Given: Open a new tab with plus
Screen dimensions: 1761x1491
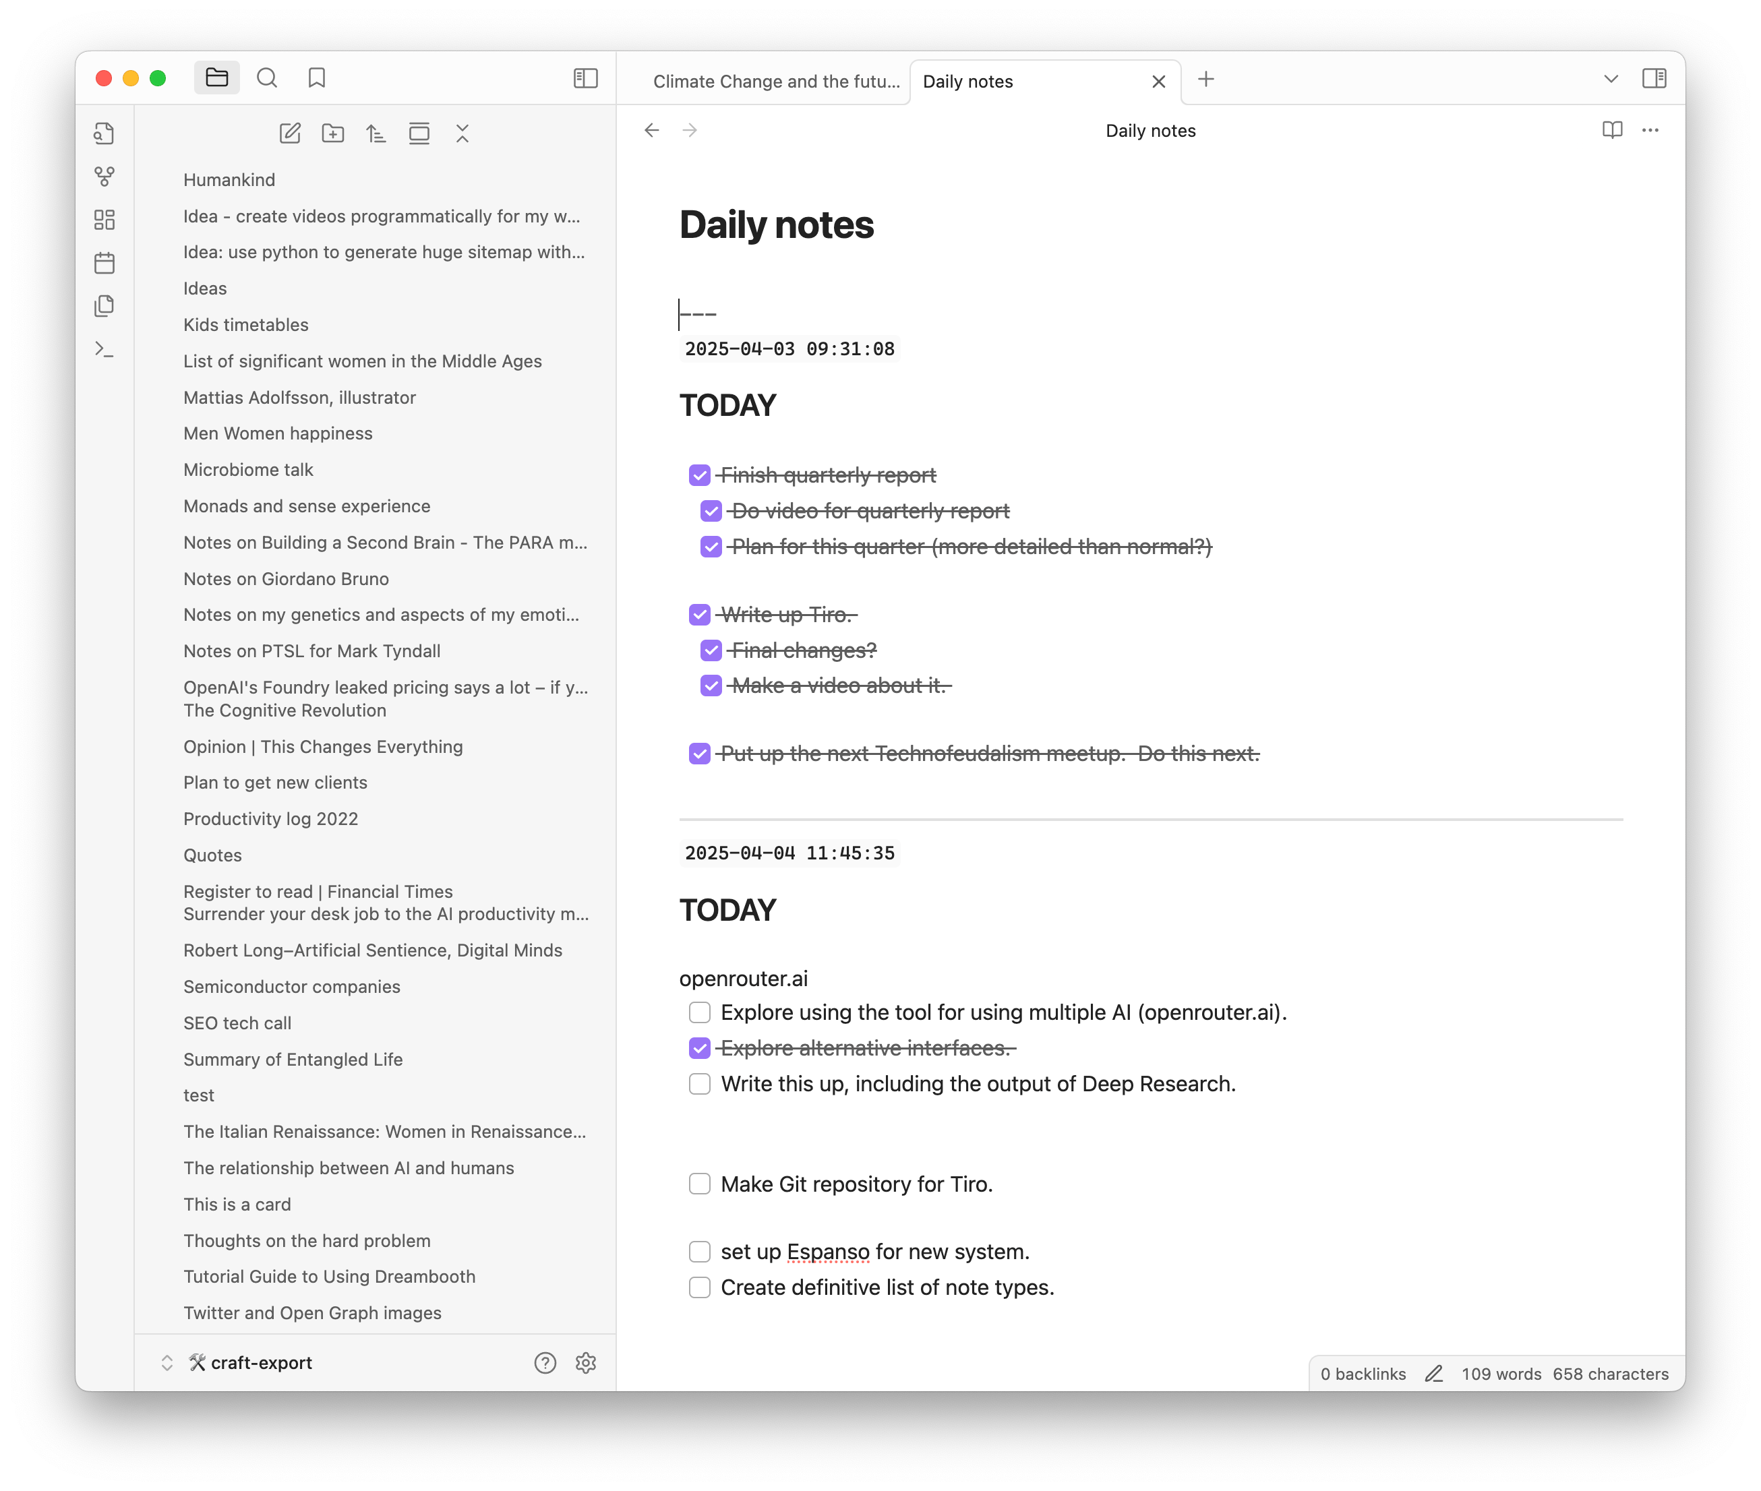Looking at the screenshot, I should (x=1206, y=80).
